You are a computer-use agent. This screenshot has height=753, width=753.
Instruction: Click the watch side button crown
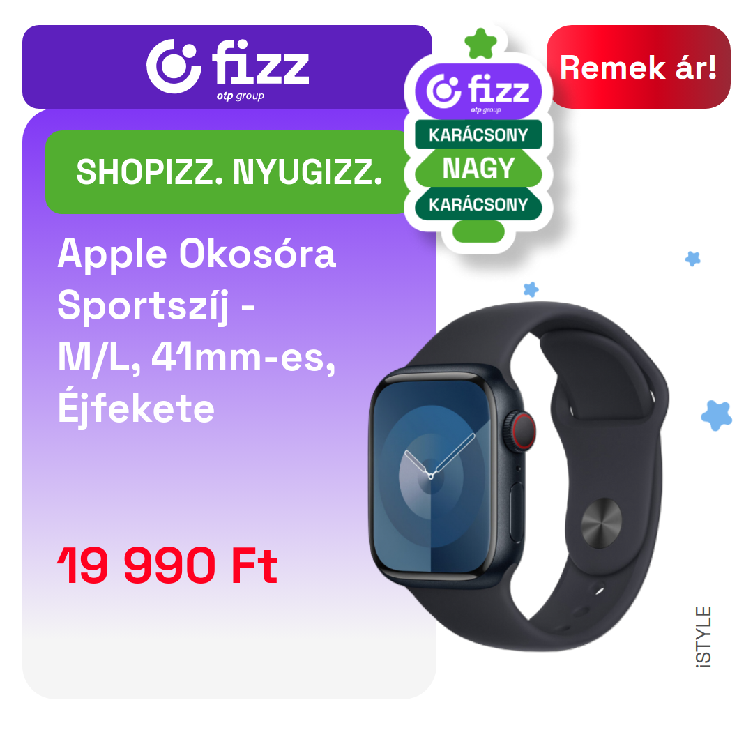coord(522,432)
